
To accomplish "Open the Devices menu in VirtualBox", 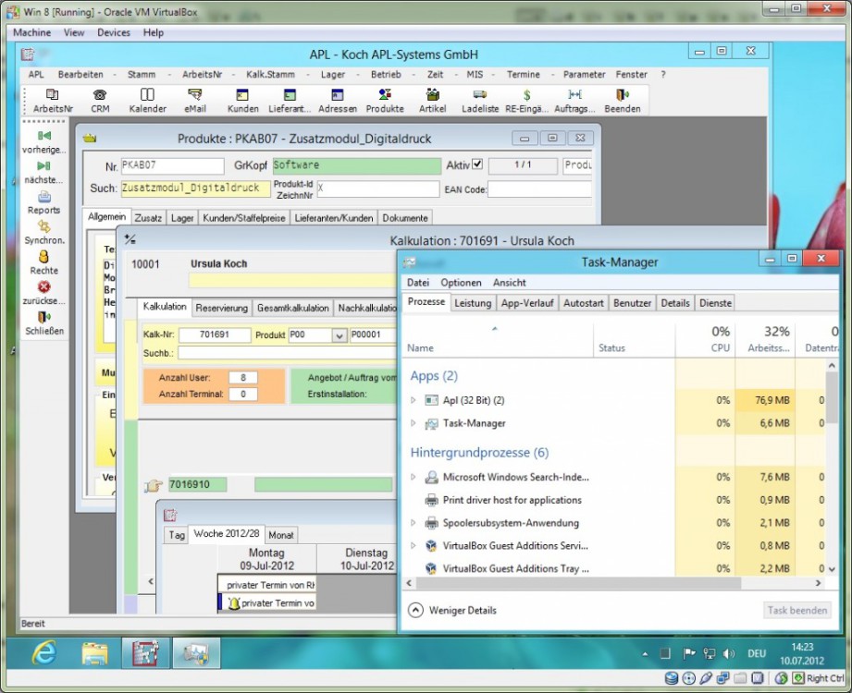I will point(114,32).
